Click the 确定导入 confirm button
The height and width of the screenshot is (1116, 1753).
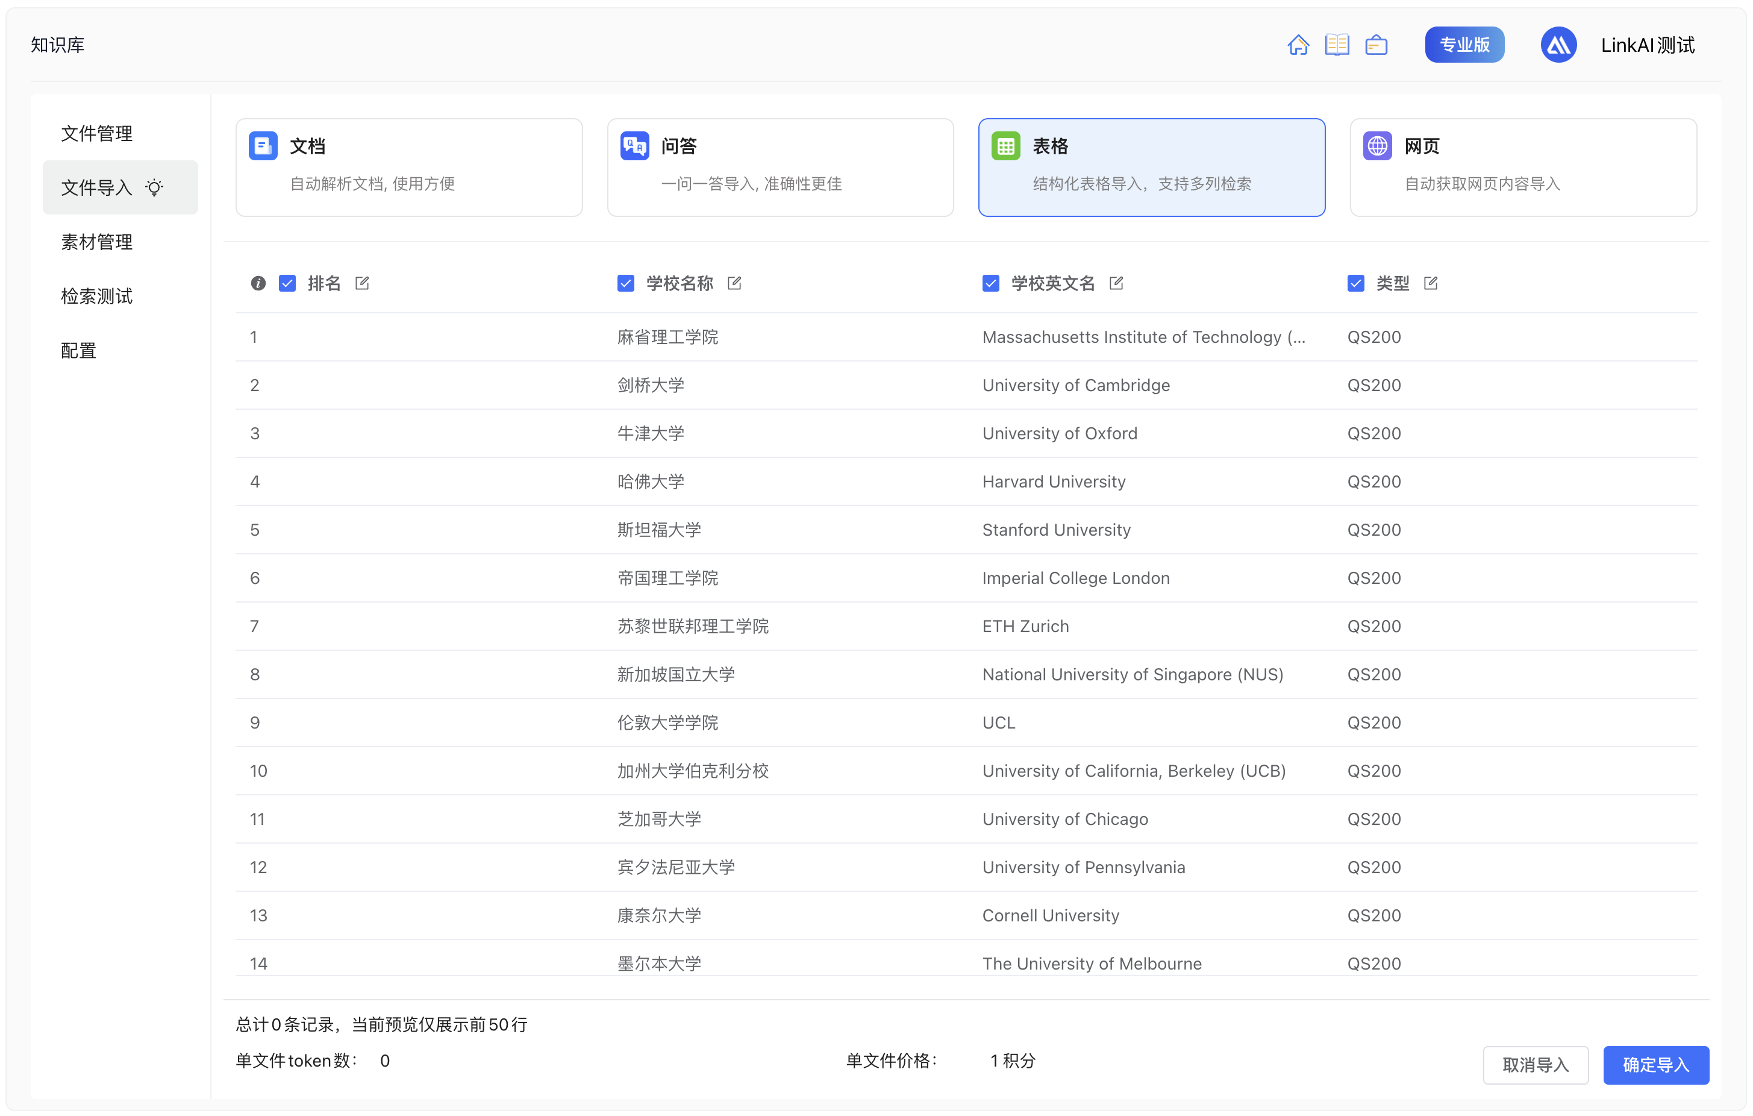point(1655,1064)
